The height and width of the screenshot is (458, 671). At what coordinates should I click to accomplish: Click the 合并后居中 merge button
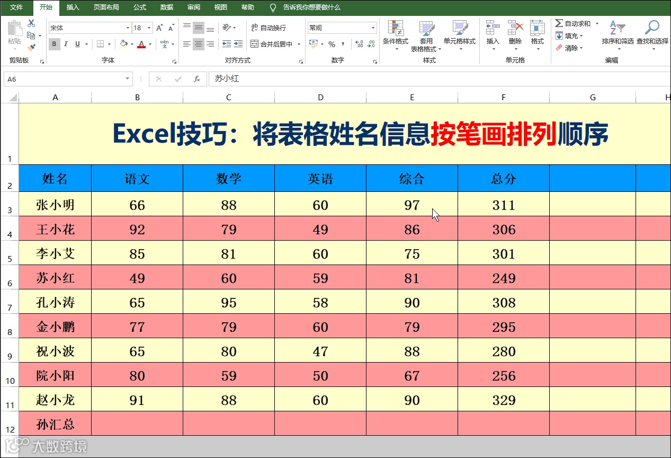pos(272,44)
